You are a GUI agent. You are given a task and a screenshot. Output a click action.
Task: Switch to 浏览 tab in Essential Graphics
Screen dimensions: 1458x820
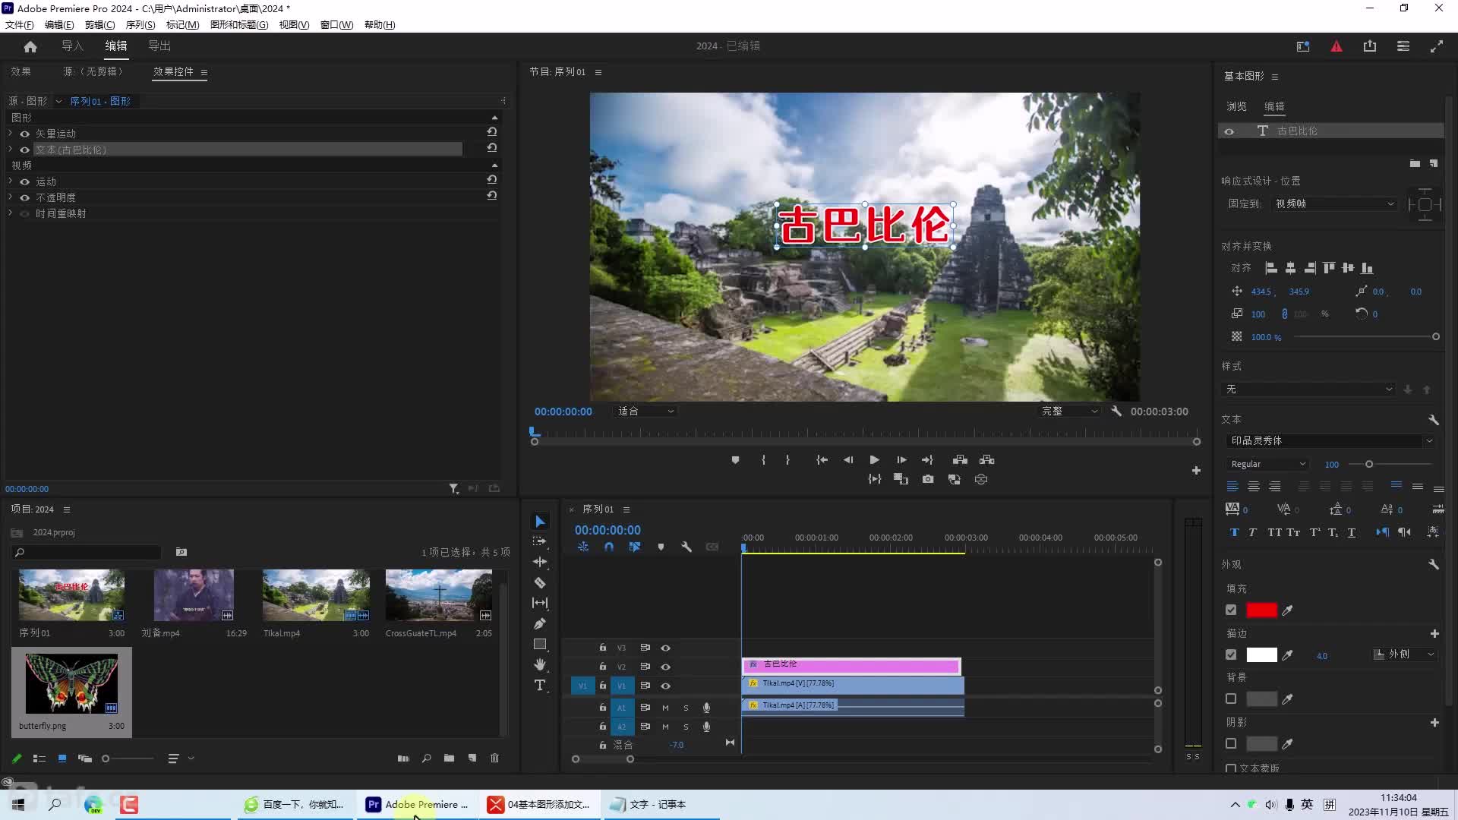[1236, 106]
